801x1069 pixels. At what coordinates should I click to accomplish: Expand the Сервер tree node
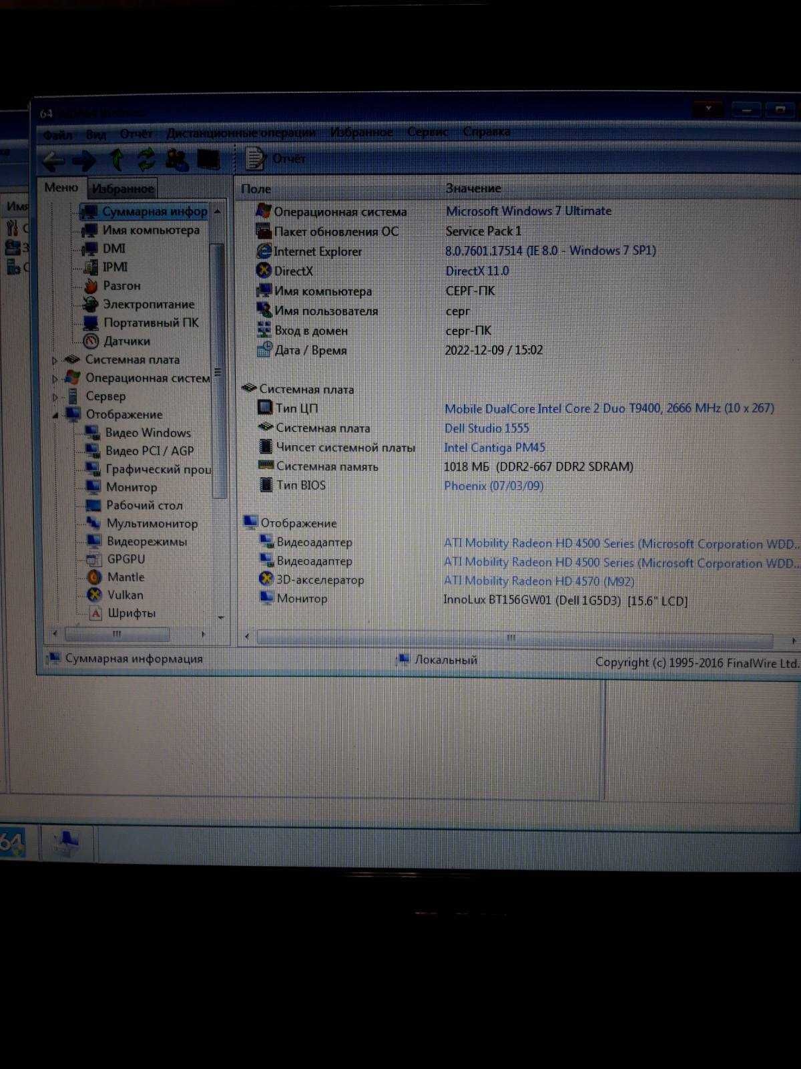click(55, 397)
